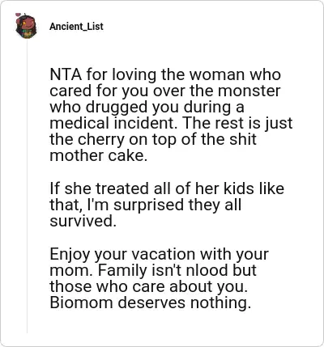Open the Ancient_List user avatar

pyautogui.click(x=26, y=27)
